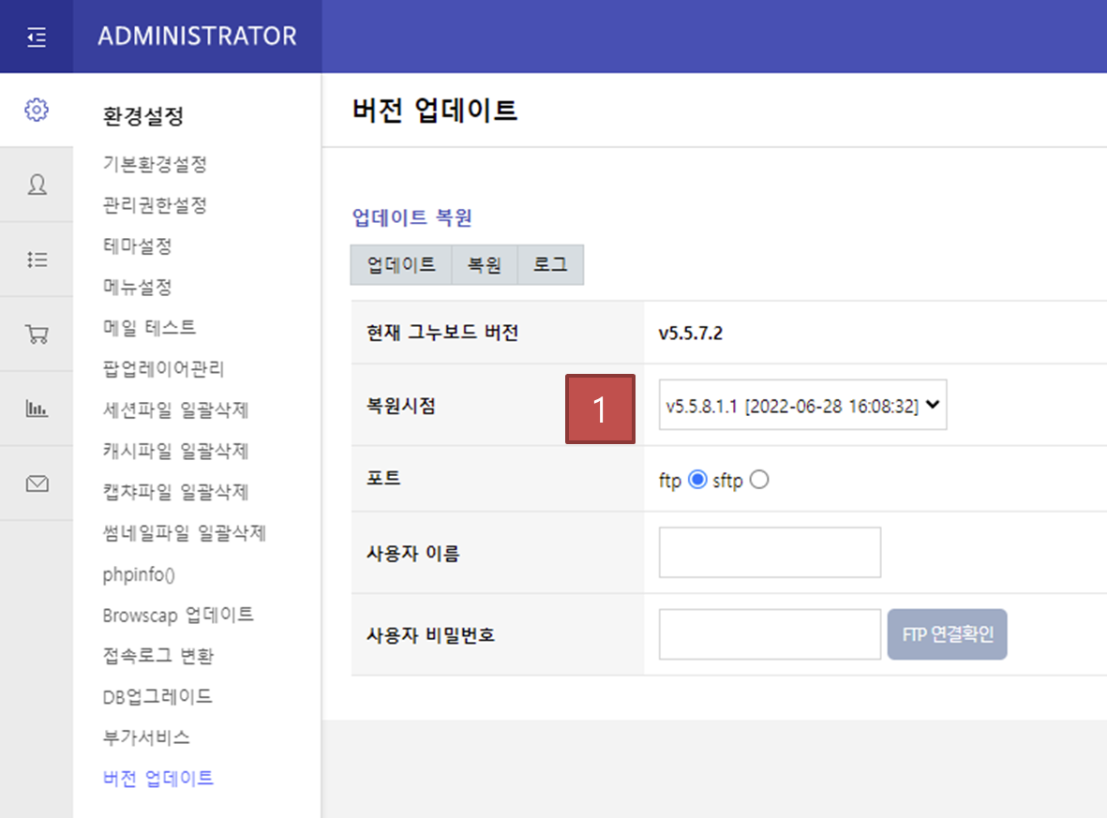1107x818 pixels.
Task: Open the member management user icon
Action: pyautogui.click(x=37, y=185)
